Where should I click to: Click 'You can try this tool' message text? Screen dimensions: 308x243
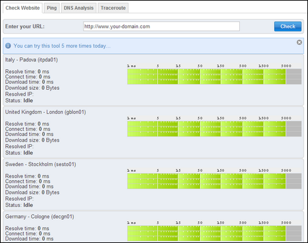pos(62,46)
